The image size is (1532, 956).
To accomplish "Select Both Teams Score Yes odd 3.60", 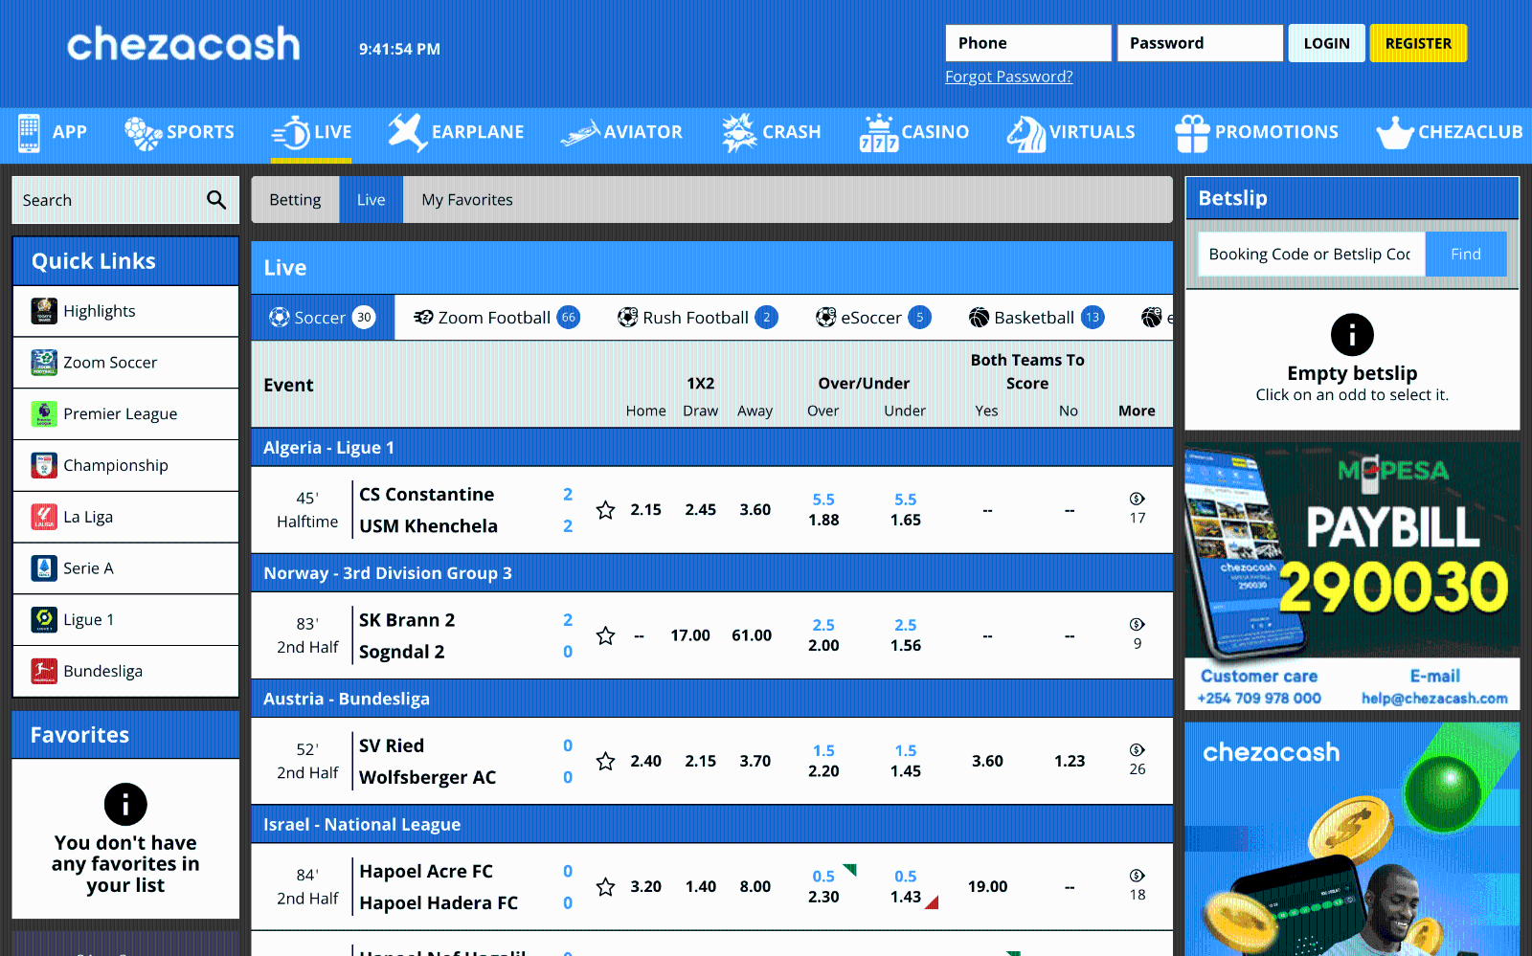I will (x=987, y=761).
